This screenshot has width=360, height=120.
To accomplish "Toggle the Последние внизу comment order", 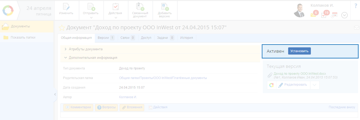I will point(342,107).
